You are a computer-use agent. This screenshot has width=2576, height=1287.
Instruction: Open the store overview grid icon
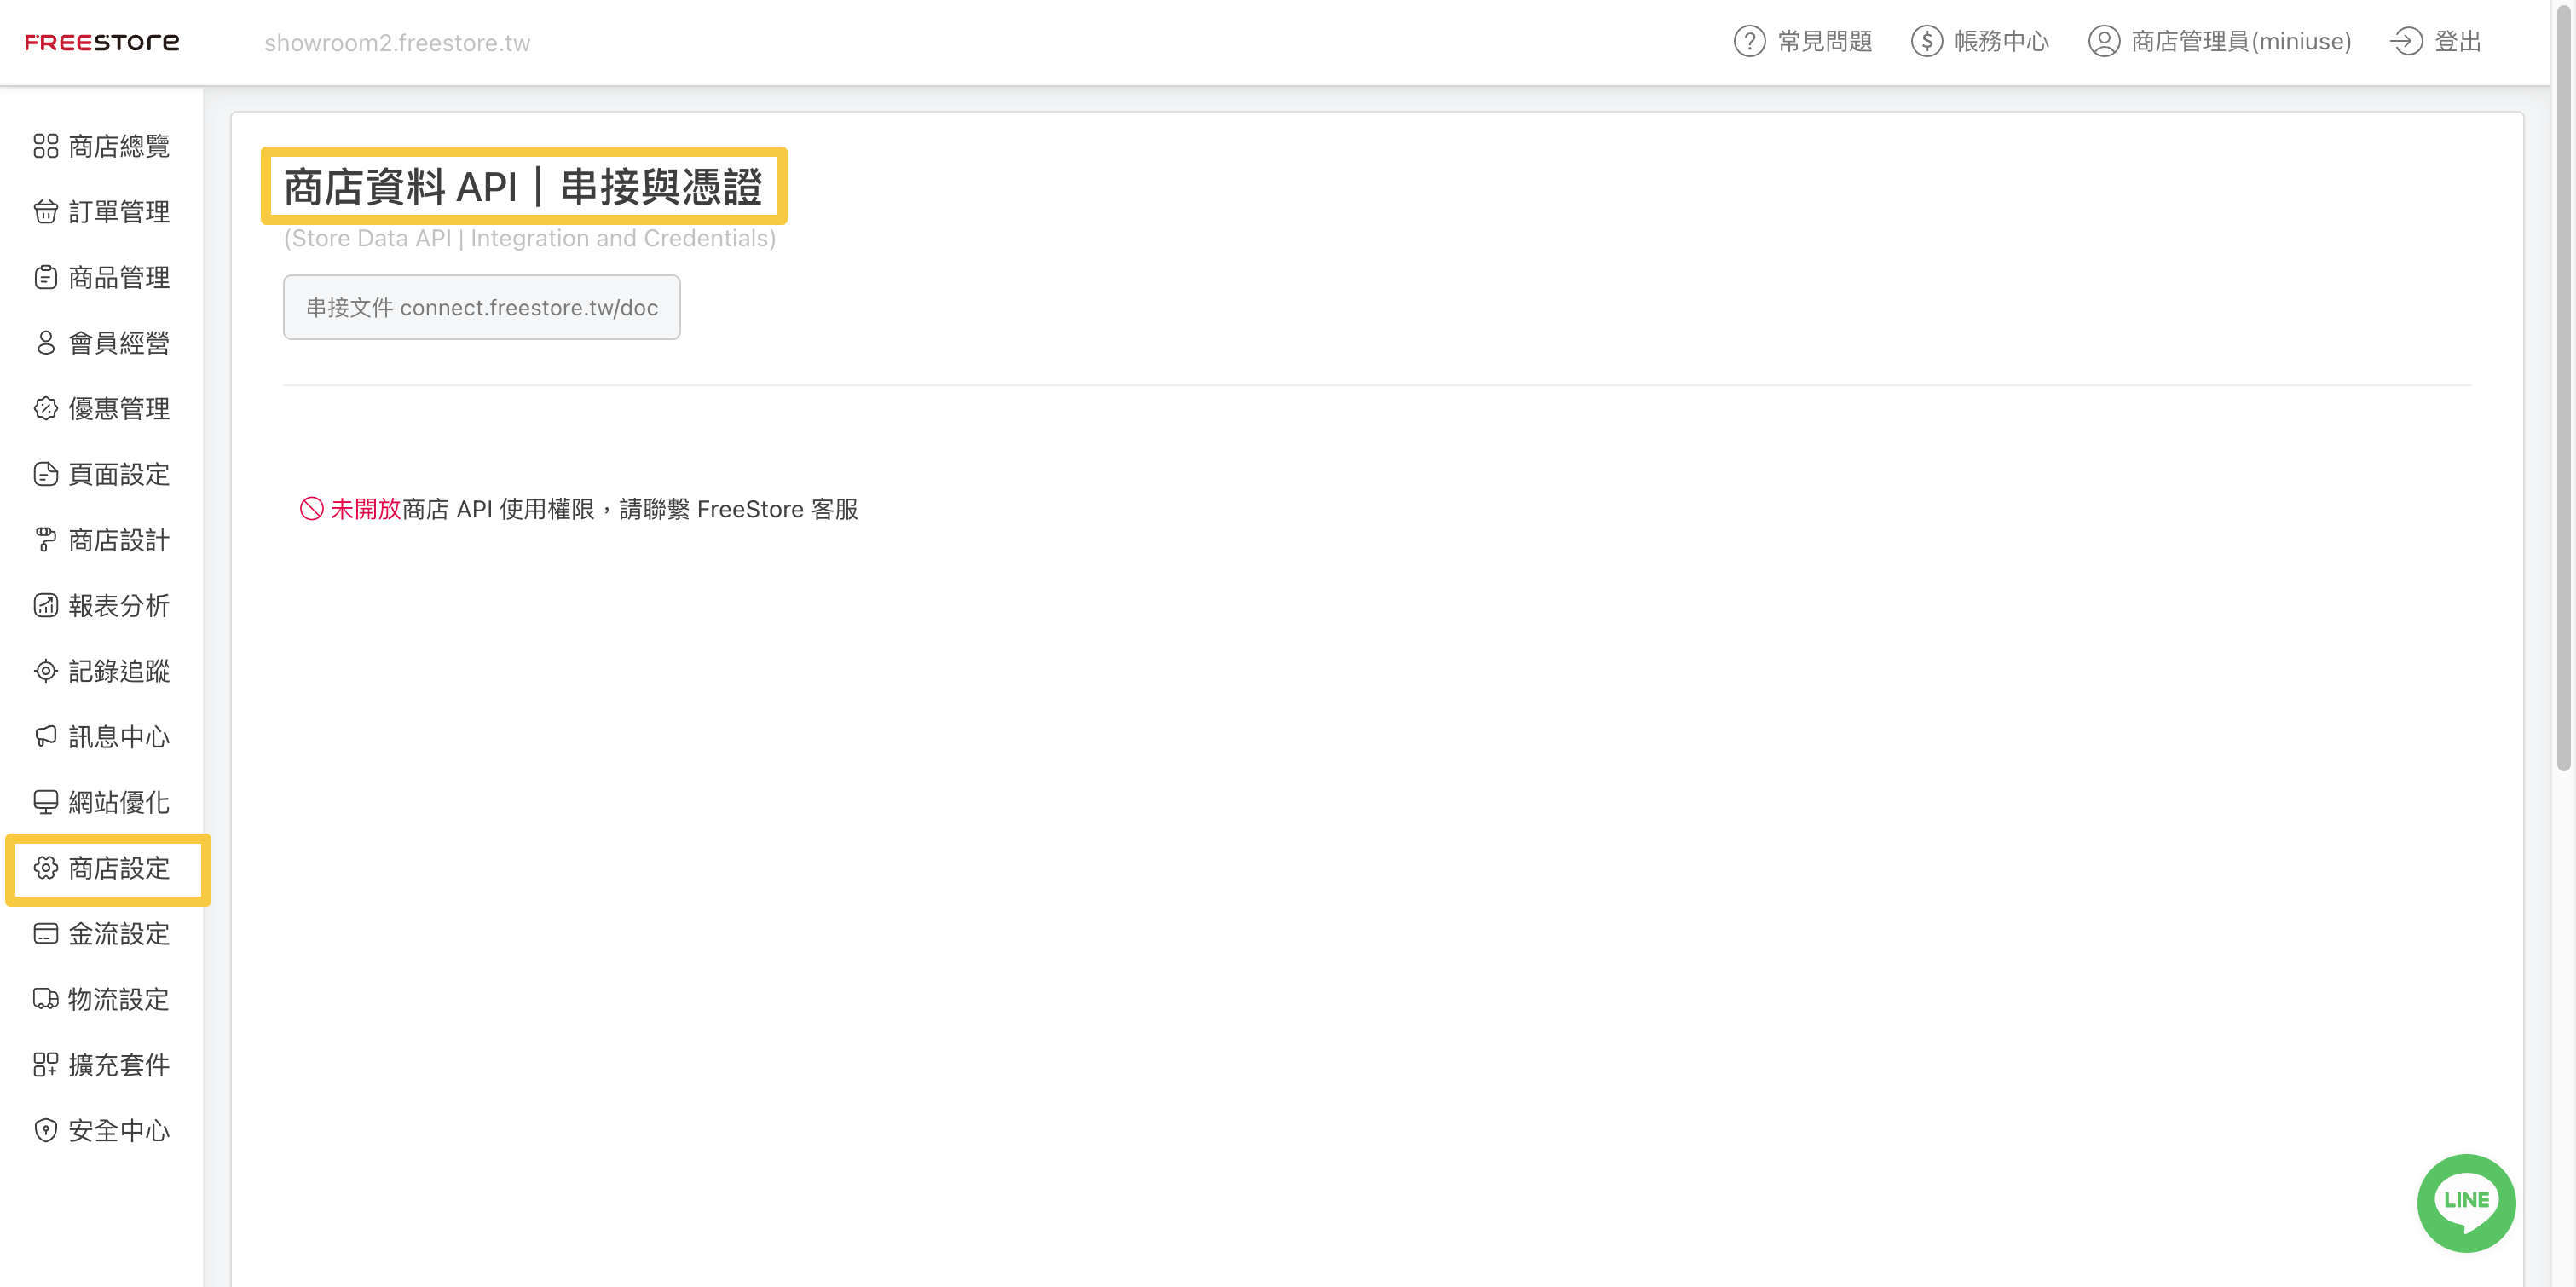46,146
